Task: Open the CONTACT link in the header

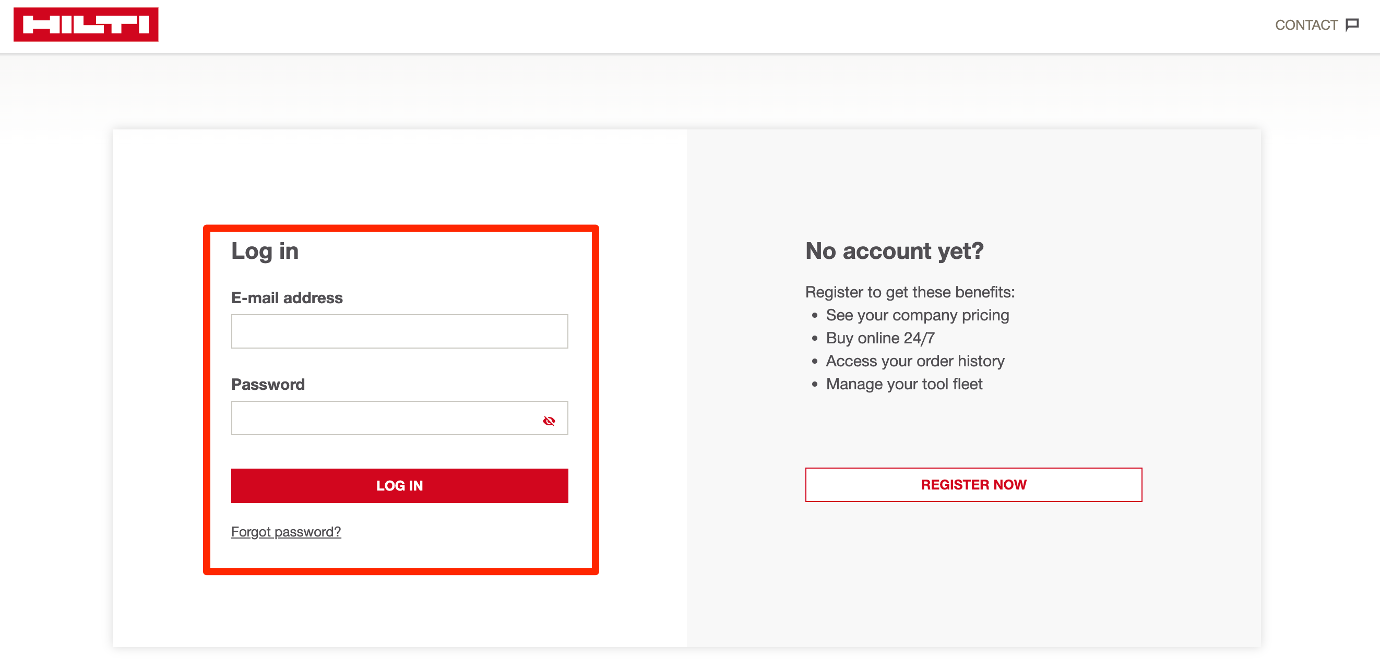Action: coord(1306,25)
